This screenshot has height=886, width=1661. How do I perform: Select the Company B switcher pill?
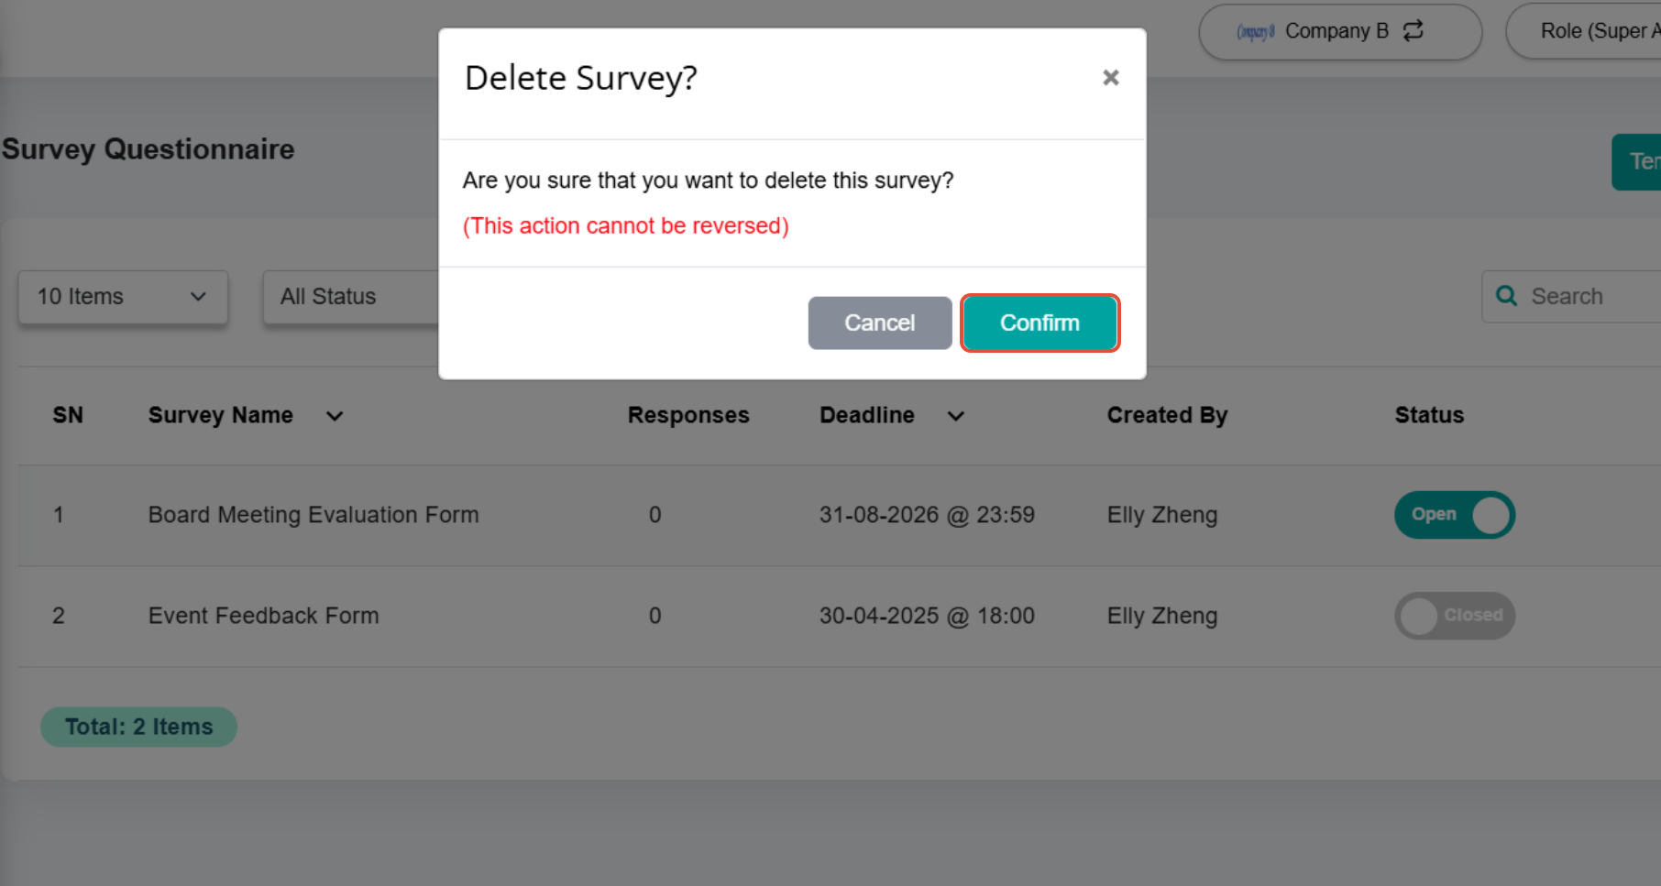1340,31
